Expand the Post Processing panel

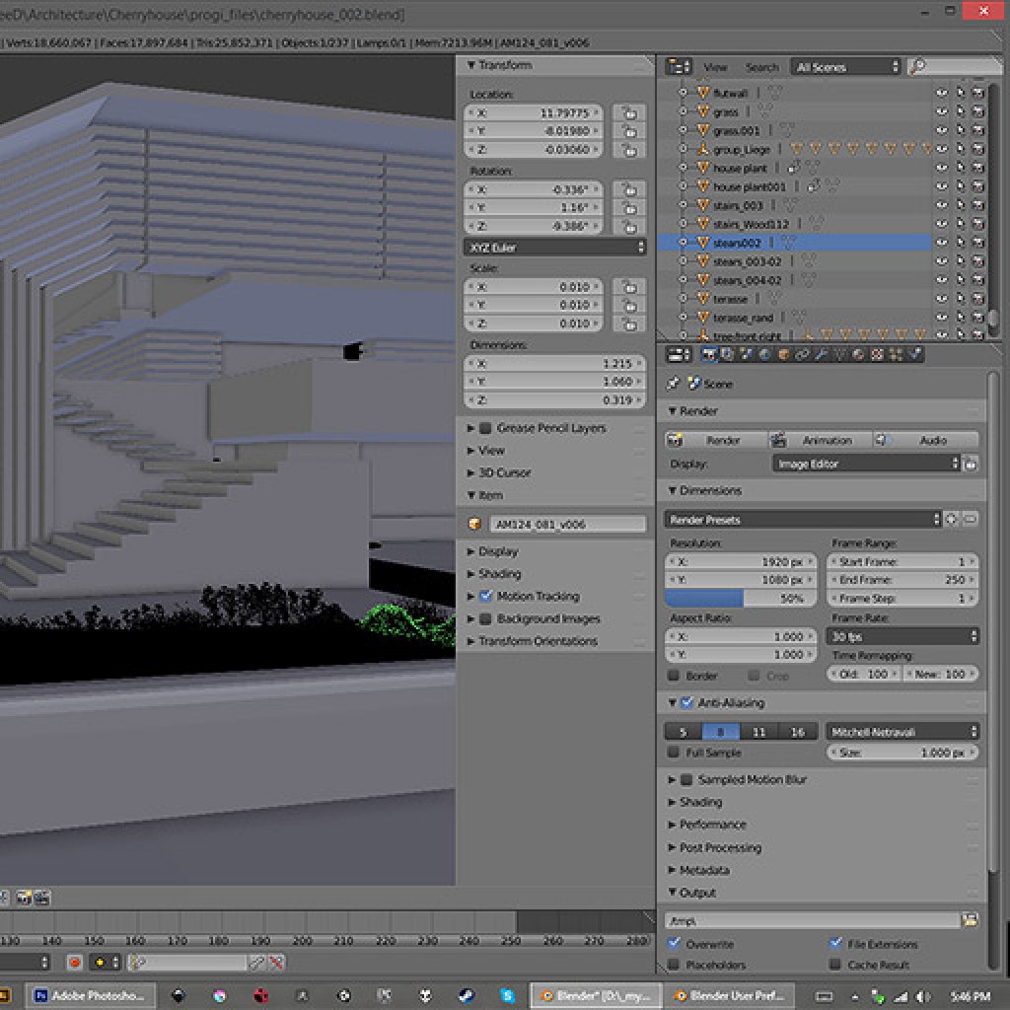tap(720, 847)
